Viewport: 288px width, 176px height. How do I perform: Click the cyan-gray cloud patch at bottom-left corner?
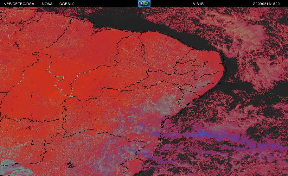[x=13, y=168]
